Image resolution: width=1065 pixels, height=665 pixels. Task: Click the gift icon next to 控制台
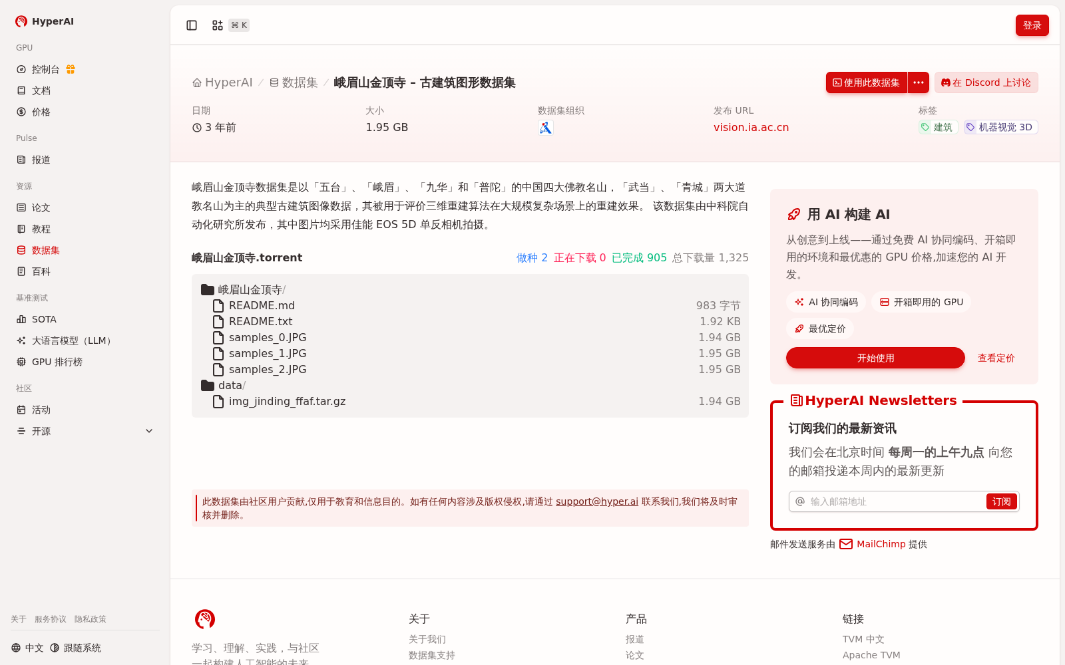tap(71, 69)
